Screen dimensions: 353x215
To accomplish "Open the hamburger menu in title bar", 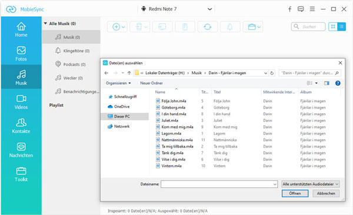I will 312,9.
